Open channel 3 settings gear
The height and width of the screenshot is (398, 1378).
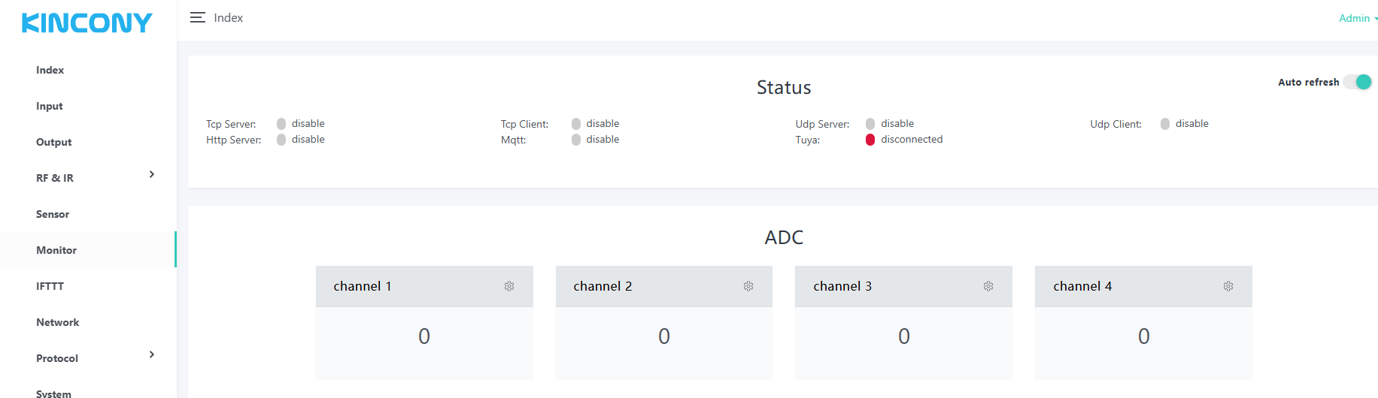click(x=988, y=286)
